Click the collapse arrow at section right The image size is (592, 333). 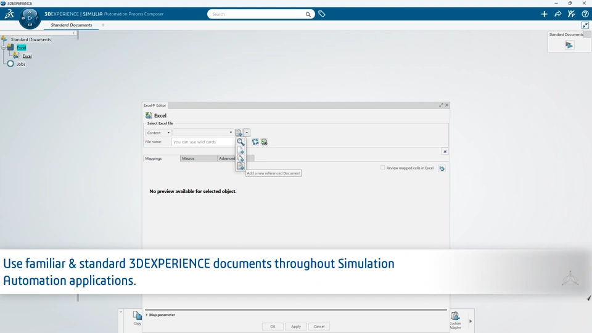pyautogui.click(x=445, y=152)
